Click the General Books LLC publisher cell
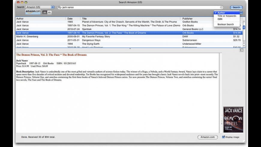 tap(193, 29)
